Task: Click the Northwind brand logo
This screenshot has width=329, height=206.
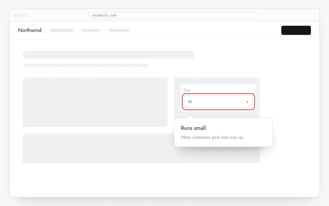Action: 30,30
